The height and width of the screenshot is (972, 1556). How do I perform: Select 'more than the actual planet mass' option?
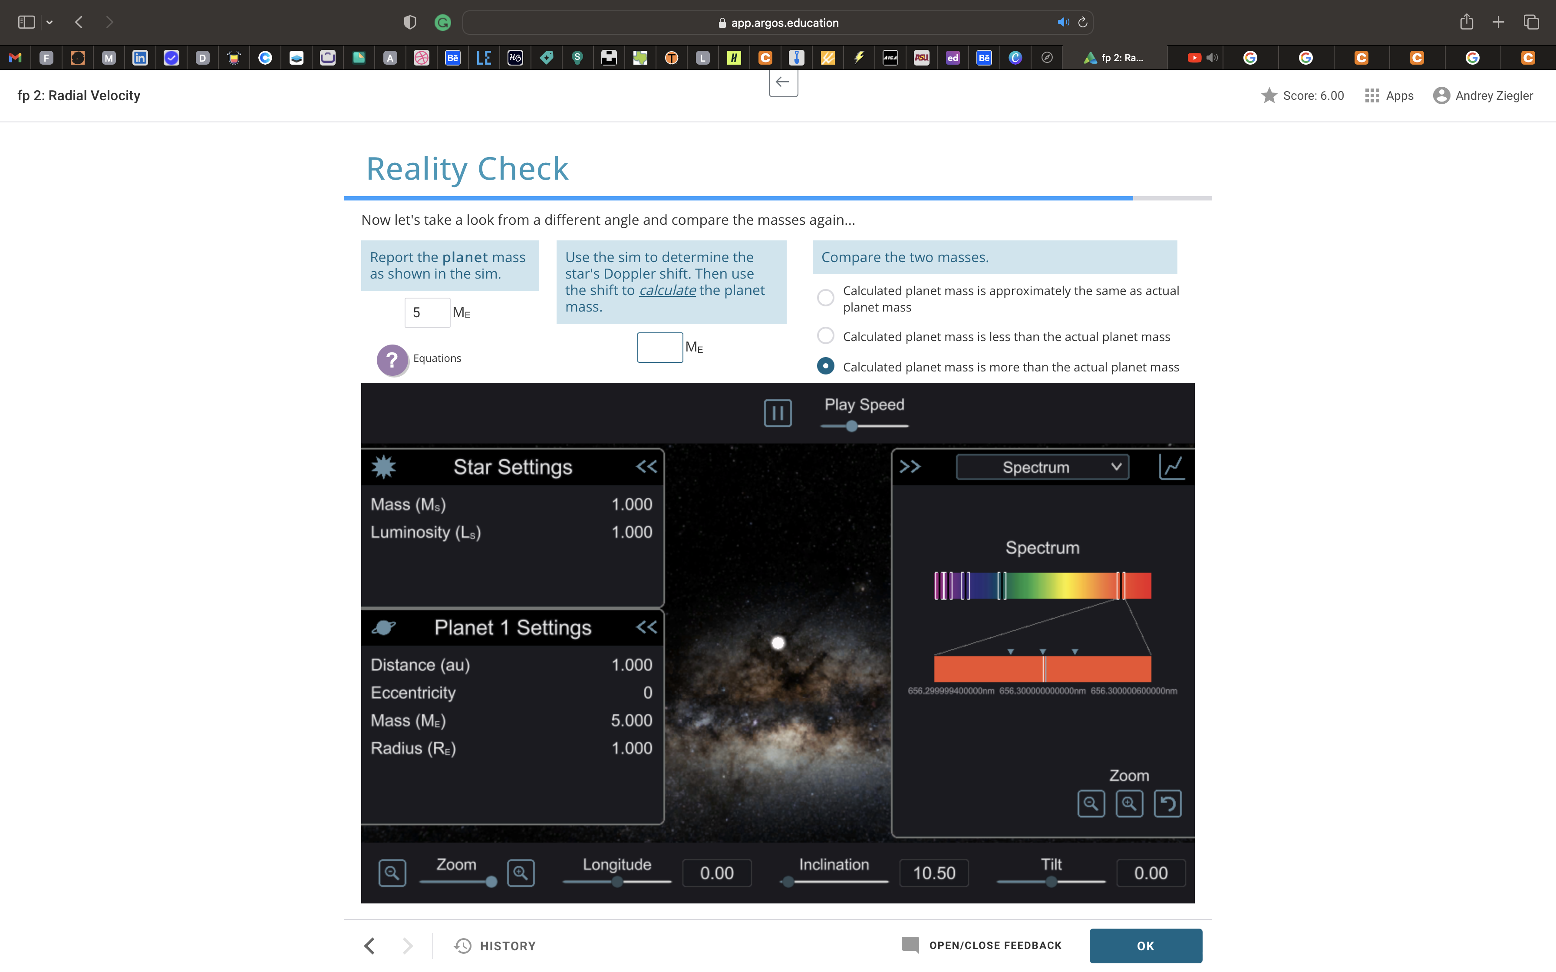pos(826,366)
